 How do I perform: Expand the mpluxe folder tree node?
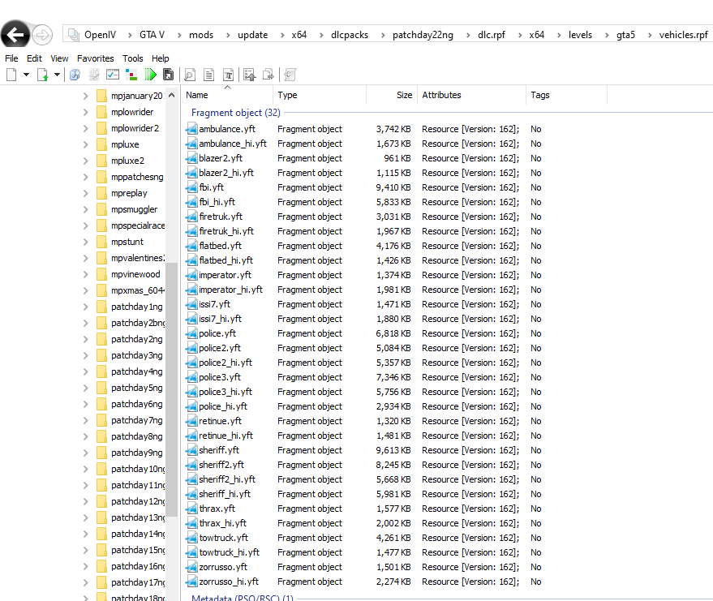[x=86, y=144]
